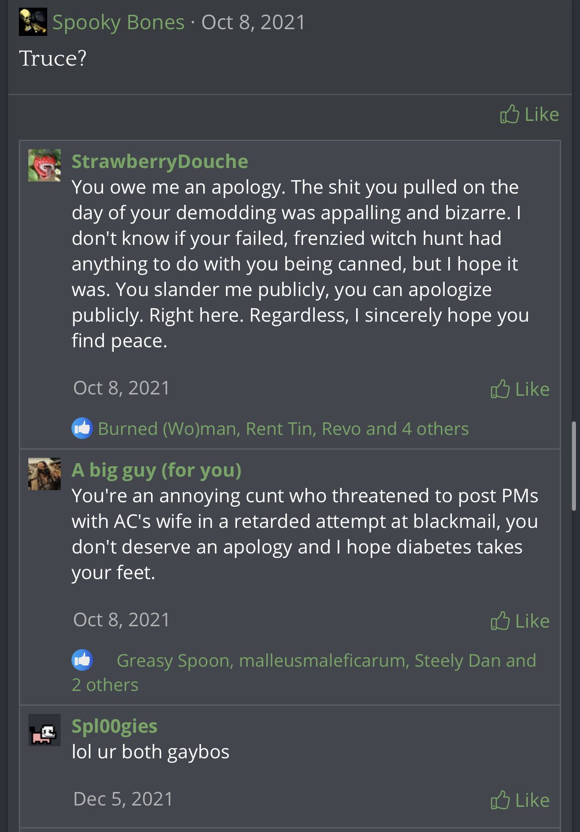Viewport: 580px width, 832px height.
Task: Open reactions list with Burned (Wo)man
Action: (283, 429)
